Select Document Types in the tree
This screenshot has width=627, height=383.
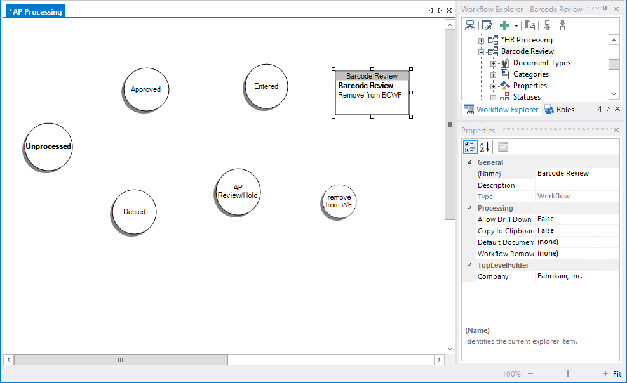coord(541,63)
